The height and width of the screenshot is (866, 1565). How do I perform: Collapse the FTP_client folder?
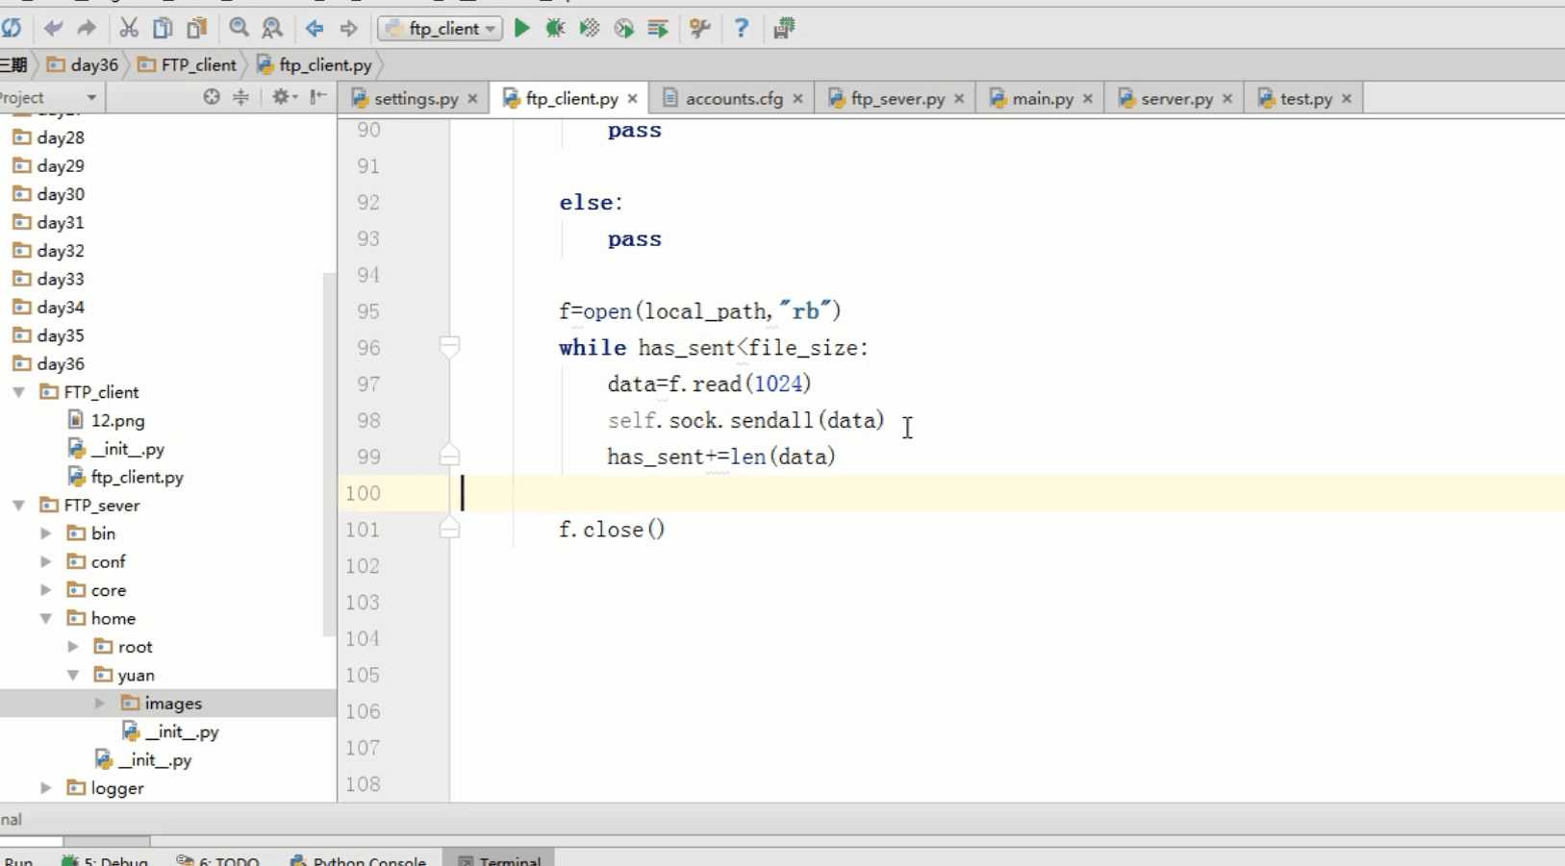18,392
